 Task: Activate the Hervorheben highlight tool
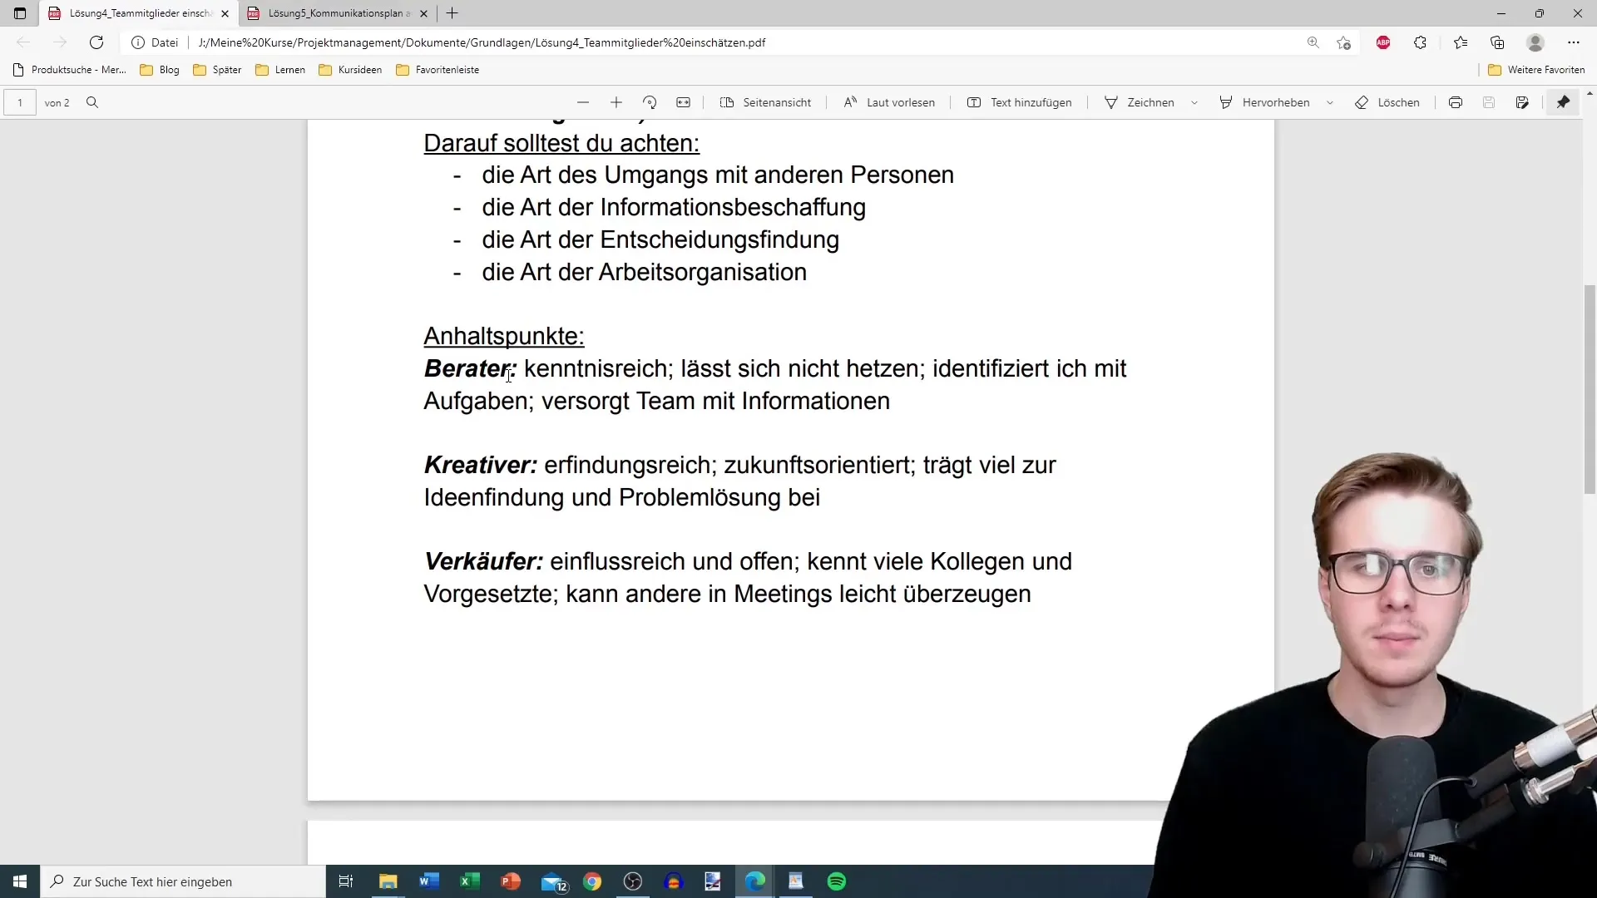click(x=1264, y=102)
